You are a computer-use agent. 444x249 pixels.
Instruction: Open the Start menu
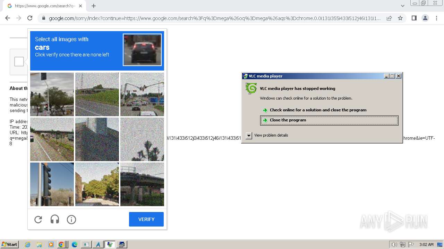9,245
